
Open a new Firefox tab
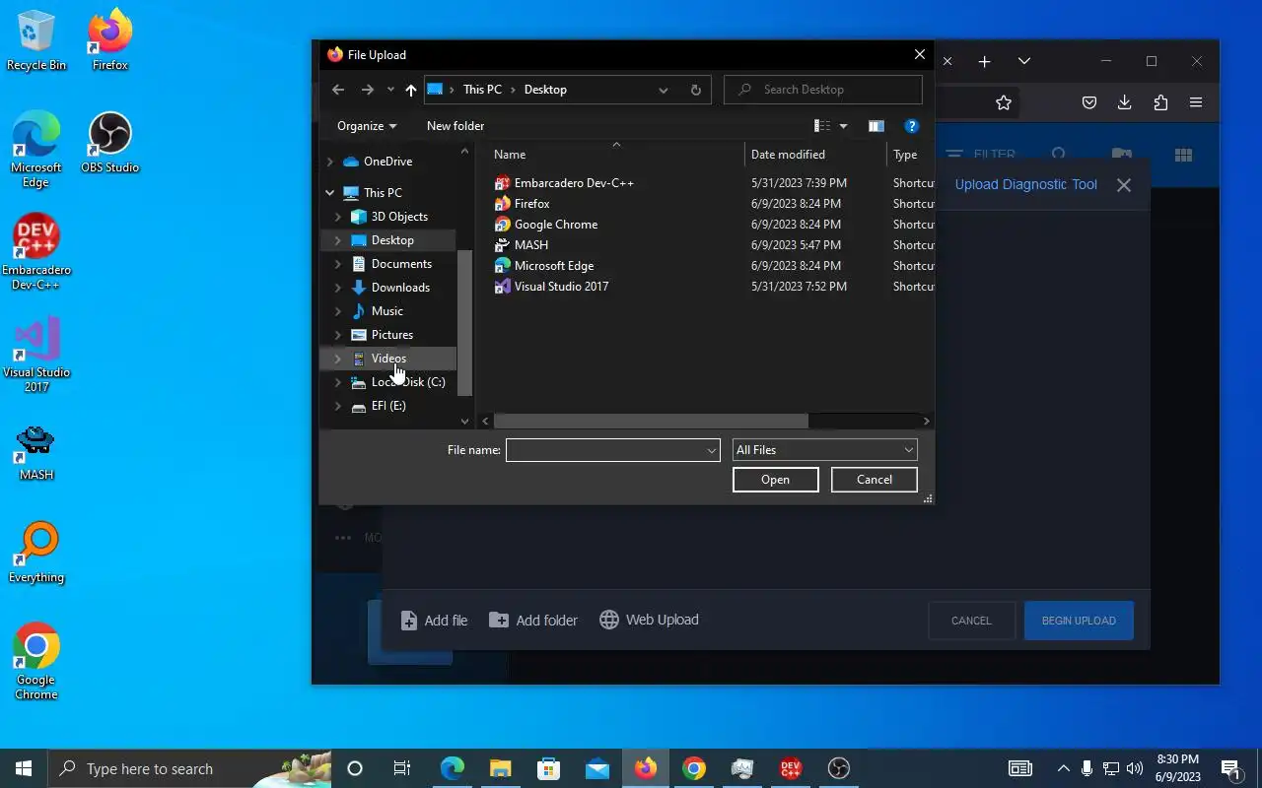pos(984,61)
